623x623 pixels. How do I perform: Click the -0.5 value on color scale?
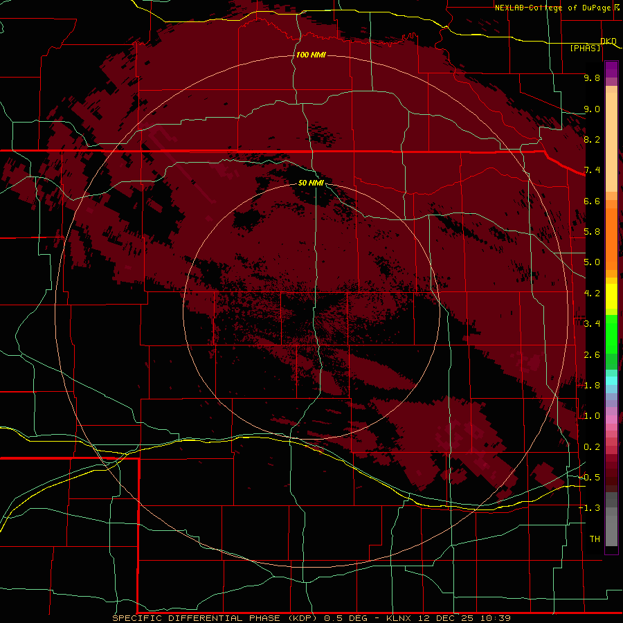(x=590, y=478)
